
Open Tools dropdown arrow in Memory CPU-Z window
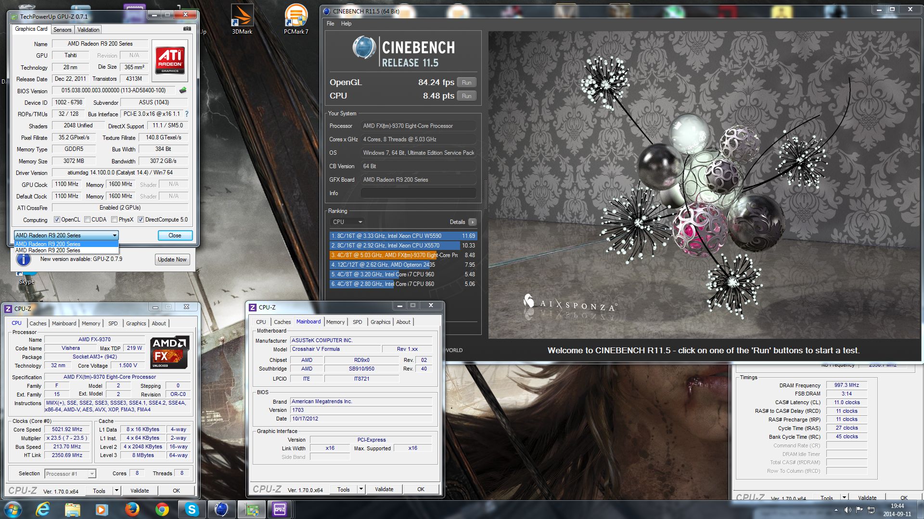point(844,497)
